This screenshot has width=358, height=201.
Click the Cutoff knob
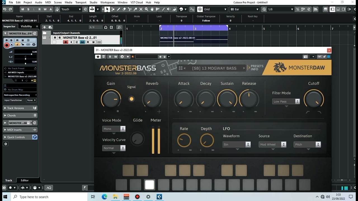point(314,99)
